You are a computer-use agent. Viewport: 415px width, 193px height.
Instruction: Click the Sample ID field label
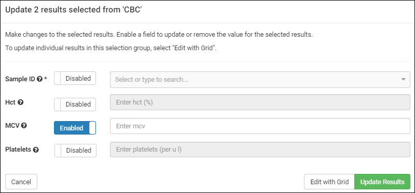[20, 79]
